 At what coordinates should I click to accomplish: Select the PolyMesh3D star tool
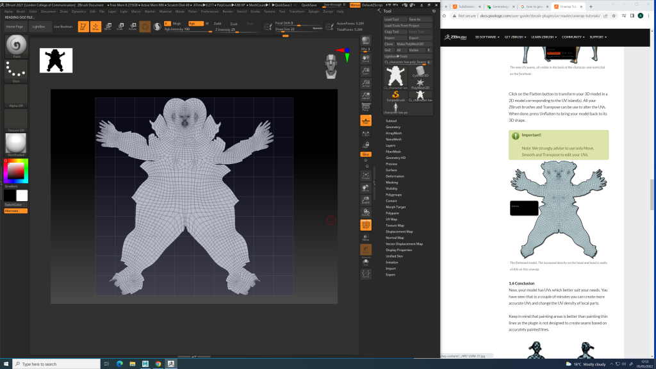tap(420, 84)
